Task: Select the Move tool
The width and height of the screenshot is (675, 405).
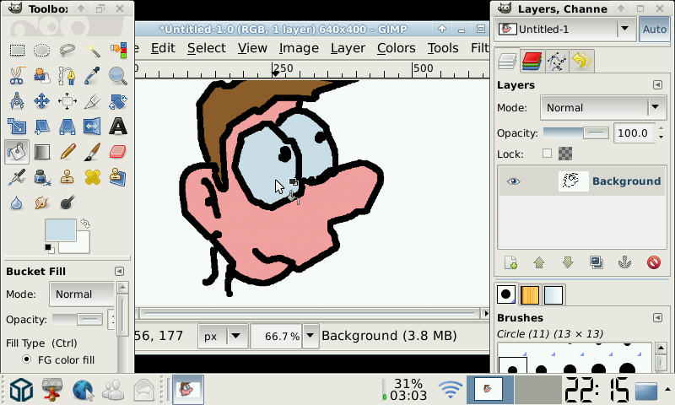Action: click(41, 101)
